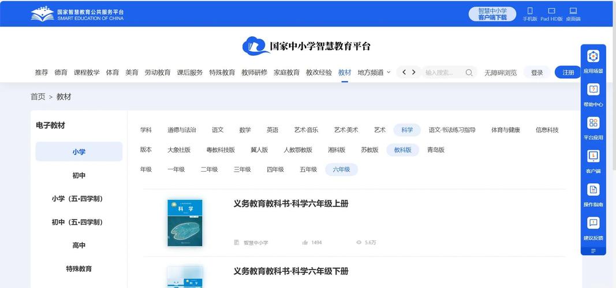The image size is (616, 288).
Task: Select the 苏教版 edition filter
Action: 369,150
